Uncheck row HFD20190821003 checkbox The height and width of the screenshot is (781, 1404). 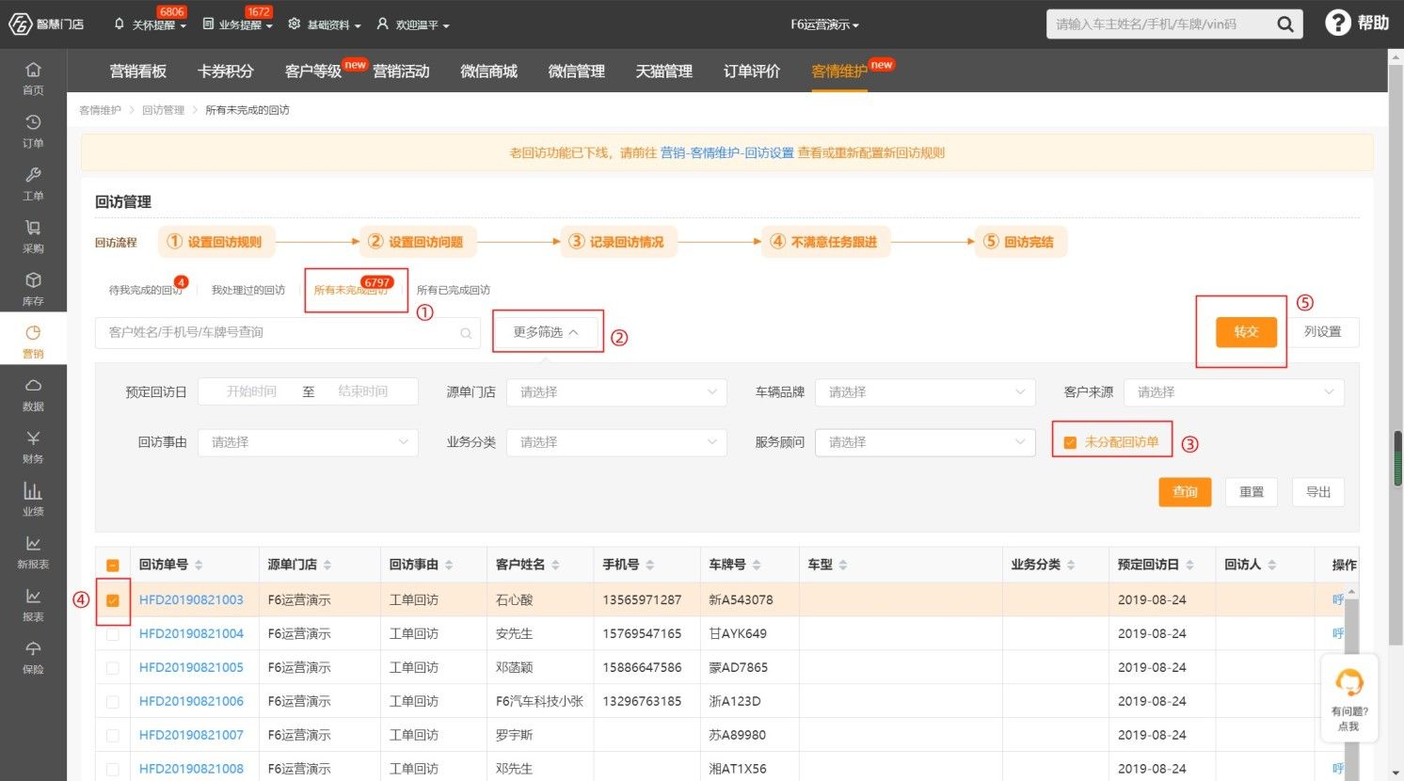point(113,600)
